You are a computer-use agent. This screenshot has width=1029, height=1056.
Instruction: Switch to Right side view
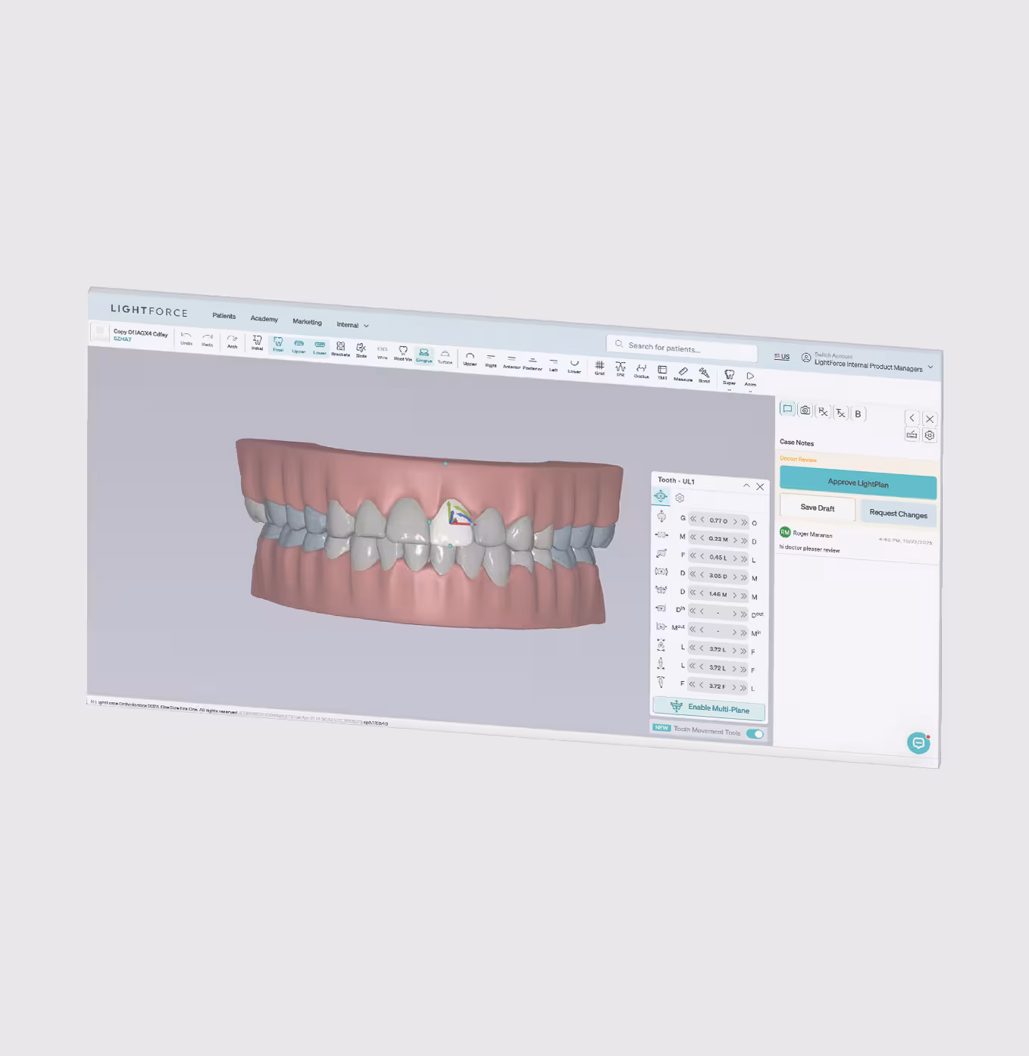click(x=491, y=361)
